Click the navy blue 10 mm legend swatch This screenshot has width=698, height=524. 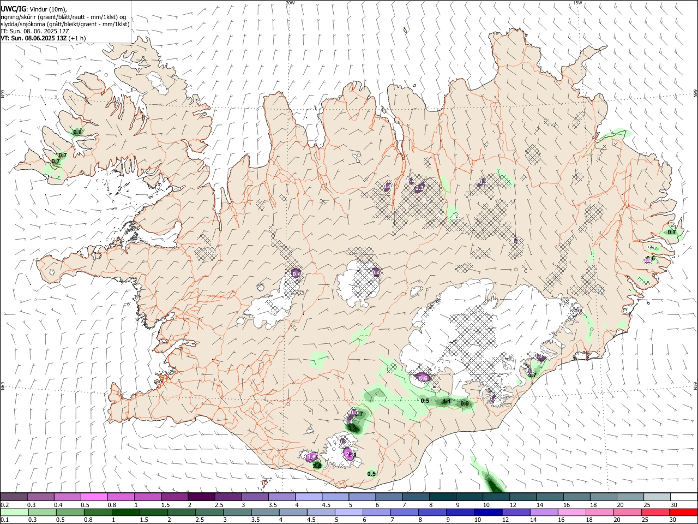(487, 513)
